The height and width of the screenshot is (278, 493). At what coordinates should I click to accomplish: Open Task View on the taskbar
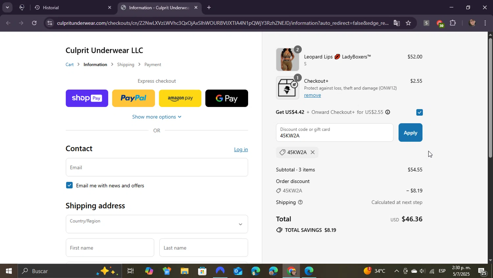130,271
